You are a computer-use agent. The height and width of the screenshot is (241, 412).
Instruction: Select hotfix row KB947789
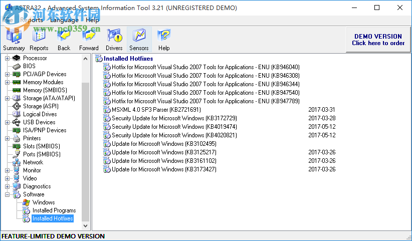(205, 101)
